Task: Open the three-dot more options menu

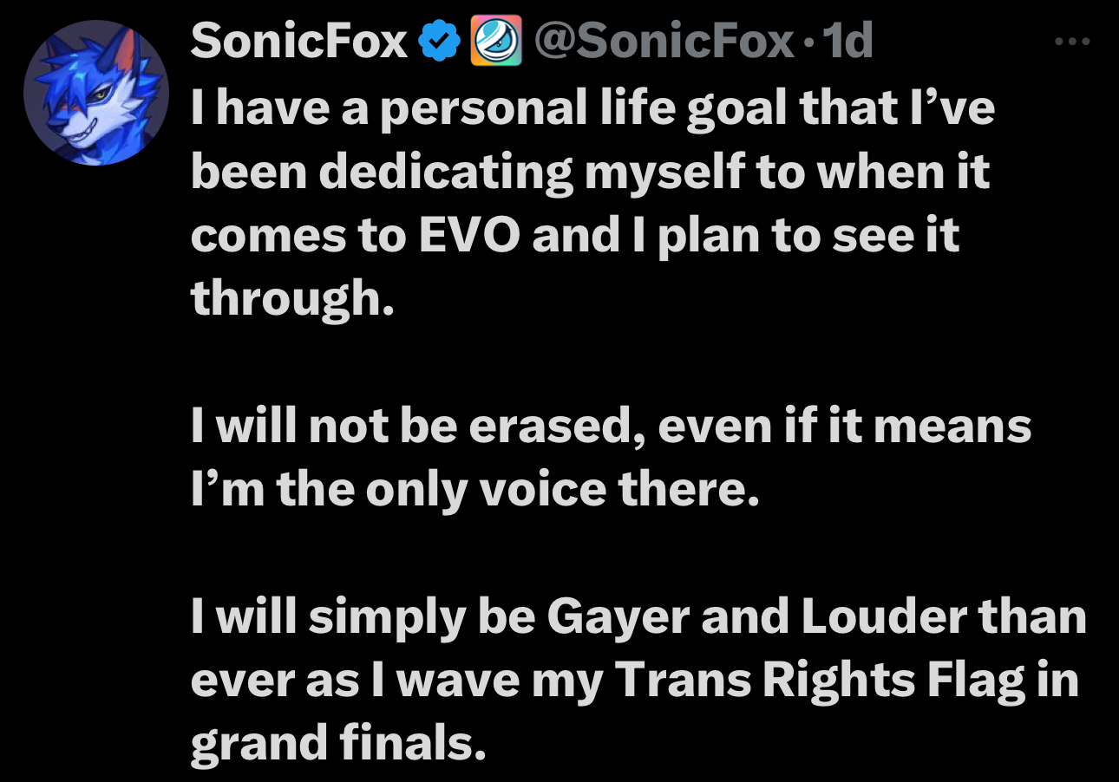Action: point(1070,41)
